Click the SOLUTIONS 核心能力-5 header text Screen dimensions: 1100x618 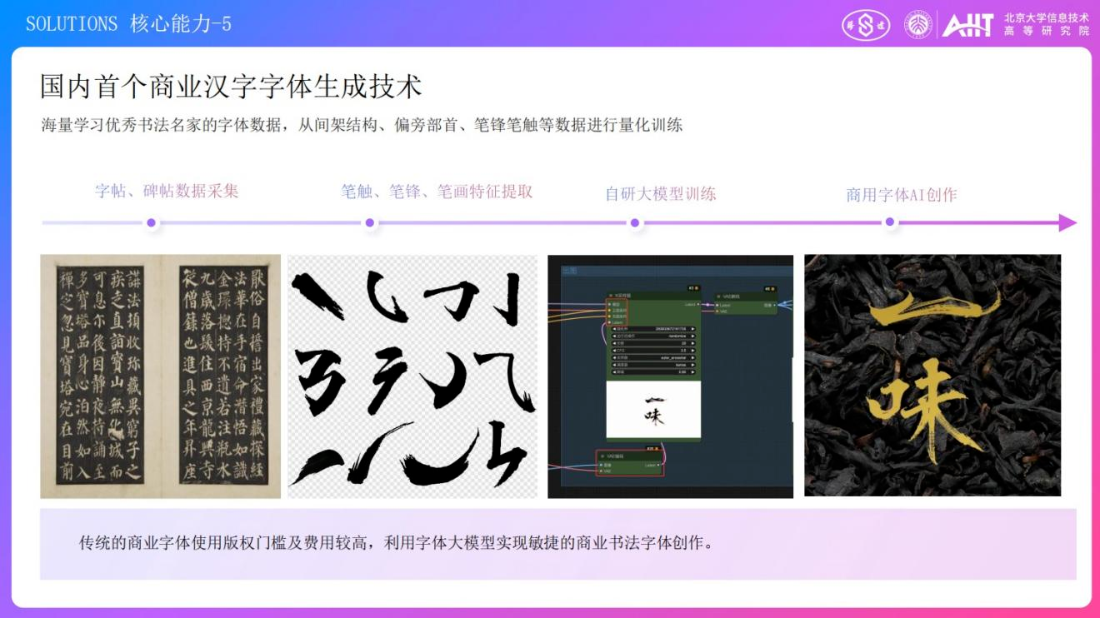click(x=128, y=24)
